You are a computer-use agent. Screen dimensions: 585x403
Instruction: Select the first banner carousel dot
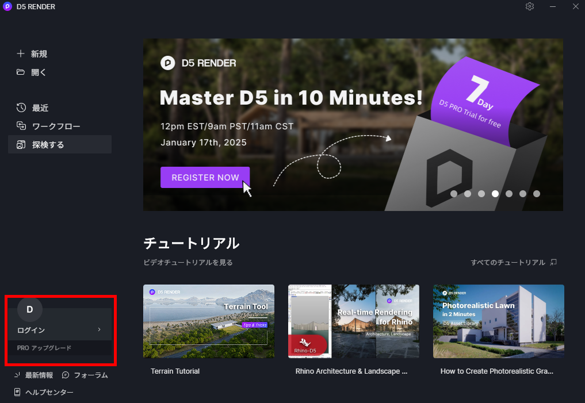[x=454, y=194]
